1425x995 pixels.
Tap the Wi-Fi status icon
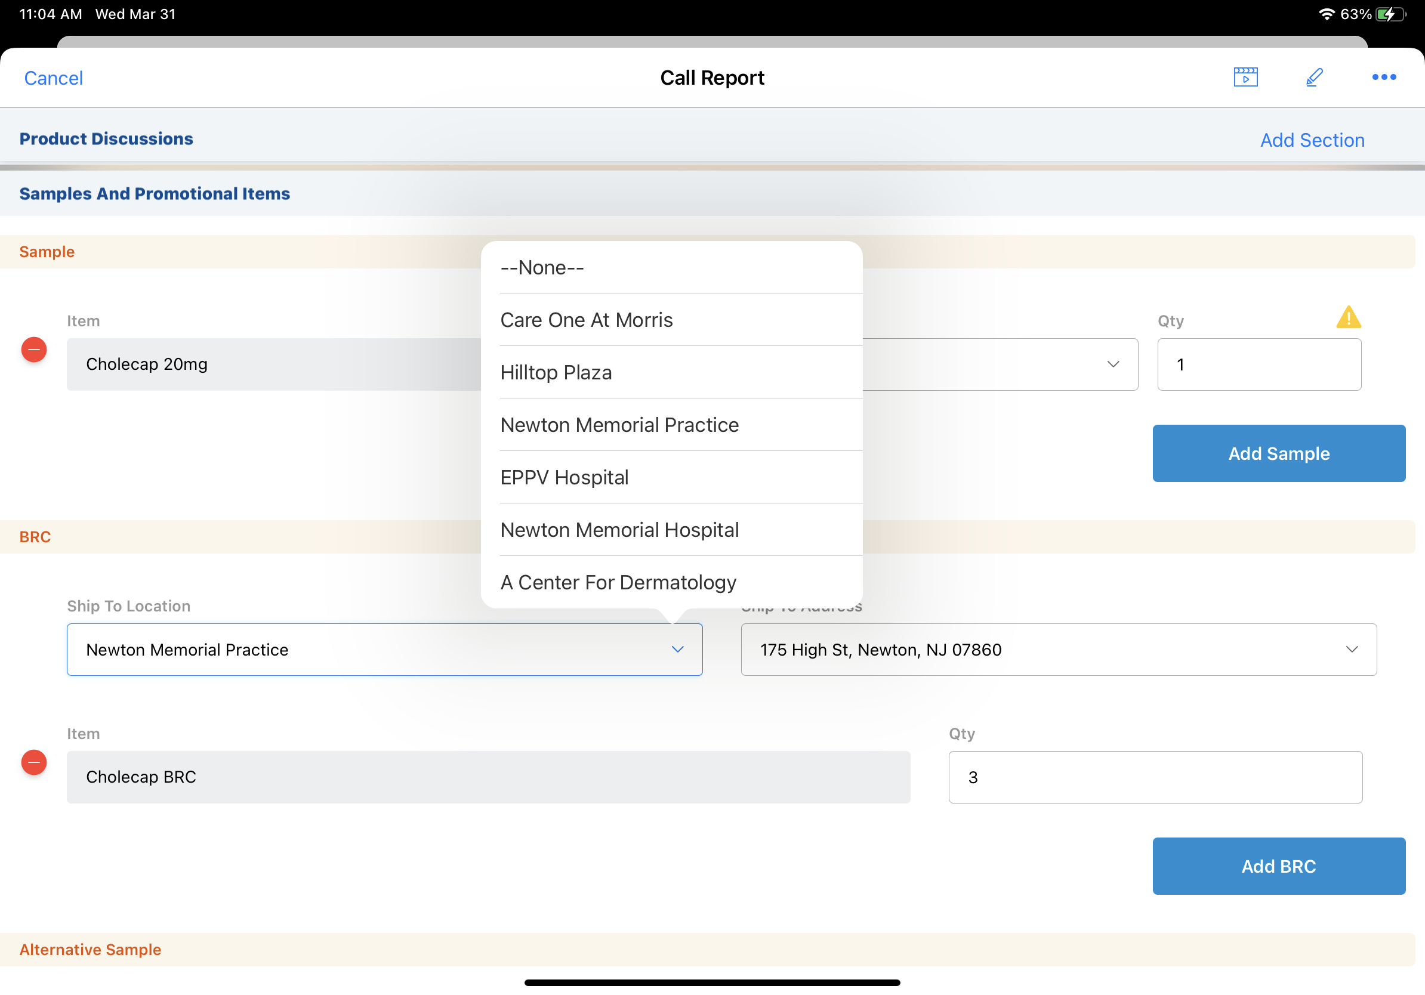click(1326, 14)
